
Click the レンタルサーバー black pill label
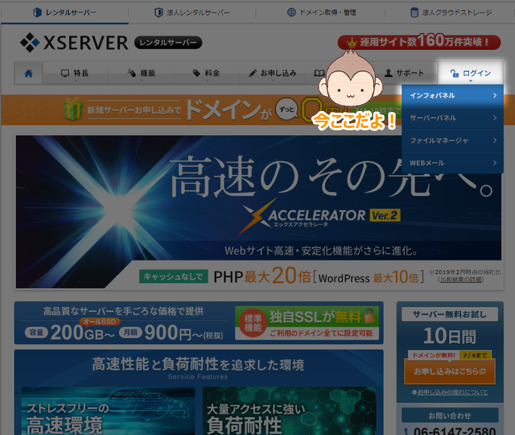pos(168,42)
